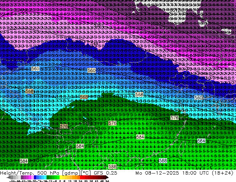Image resolution: width=236 pixels, height=182 pixels.
Task: Click the 584 label with pale blue background
Action: click(201, 141)
